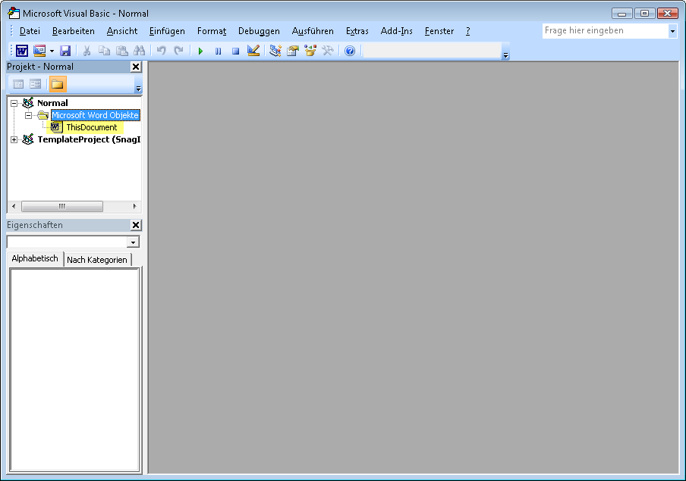Select ThisDocument in the project tree
Screen dimensions: 686x481
coord(91,127)
